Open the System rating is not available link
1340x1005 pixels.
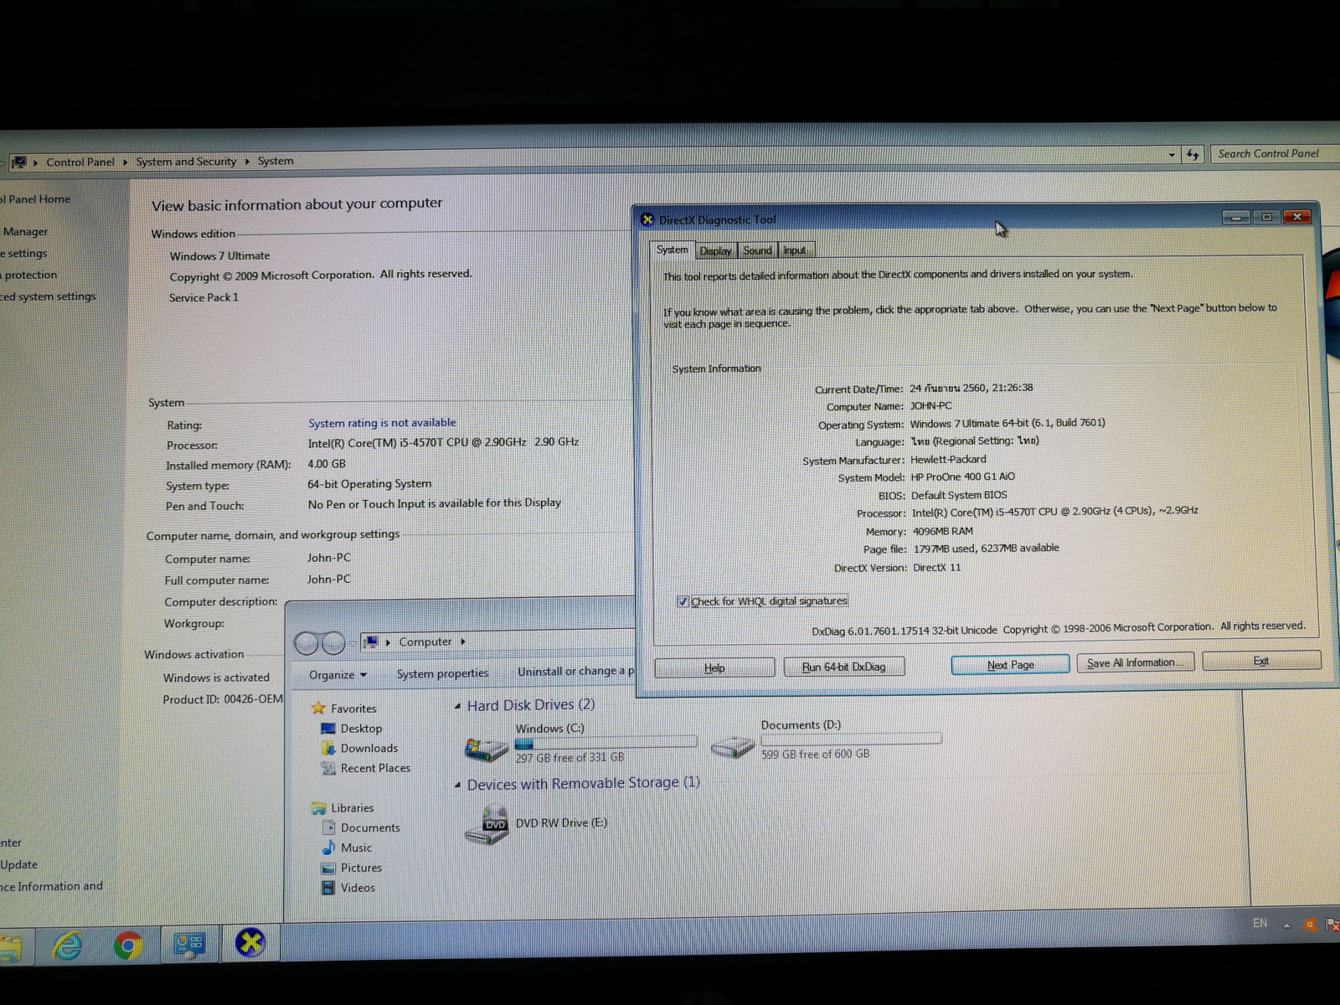pos(382,423)
